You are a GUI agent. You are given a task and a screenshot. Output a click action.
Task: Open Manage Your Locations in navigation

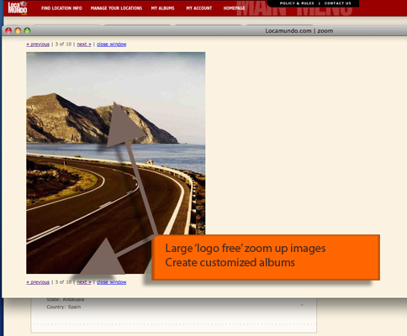116,8
